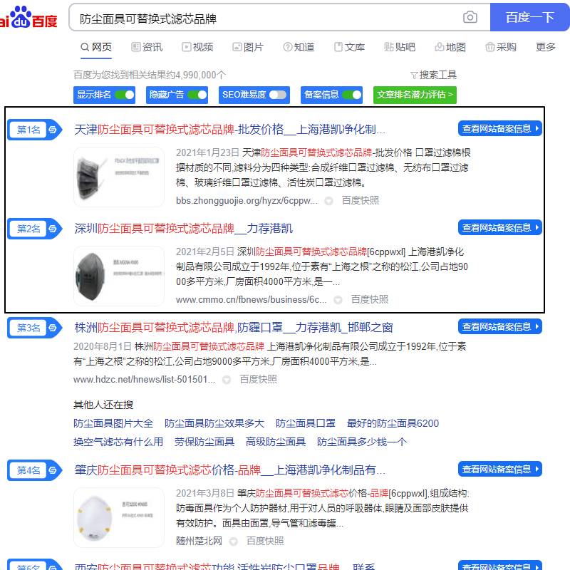Open the 文库 tab
570x570 pixels.
[349, 47]
